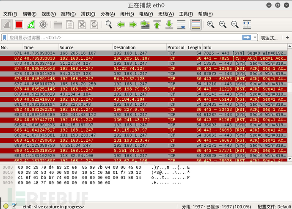292x209 pixels.
Task: Sort by the Info column header
Action: pos(245,47)
